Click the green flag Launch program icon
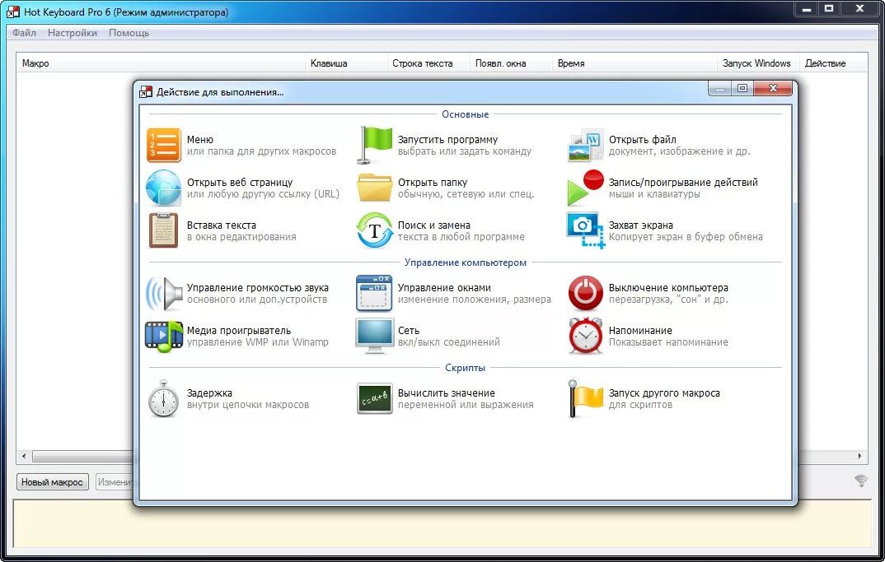The height and width of the screenshot is (562, 885). click(x=375, y=146)
